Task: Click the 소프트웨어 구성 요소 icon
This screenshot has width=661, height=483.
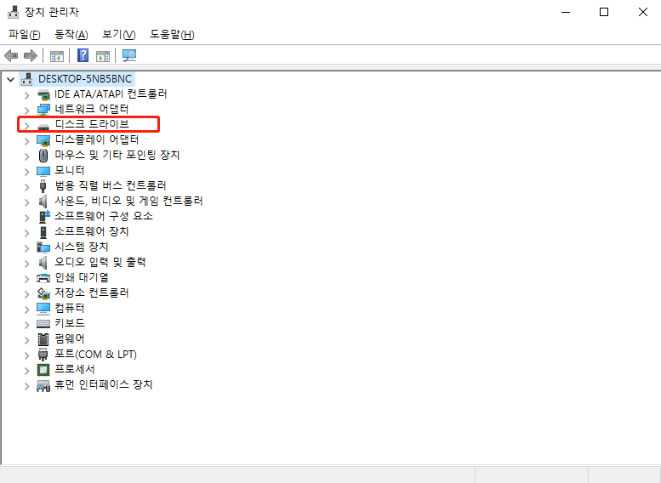Action: tap(44, 217)
